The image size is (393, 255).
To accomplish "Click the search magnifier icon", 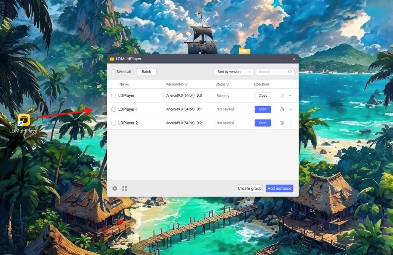I will (x=290, y=72).
